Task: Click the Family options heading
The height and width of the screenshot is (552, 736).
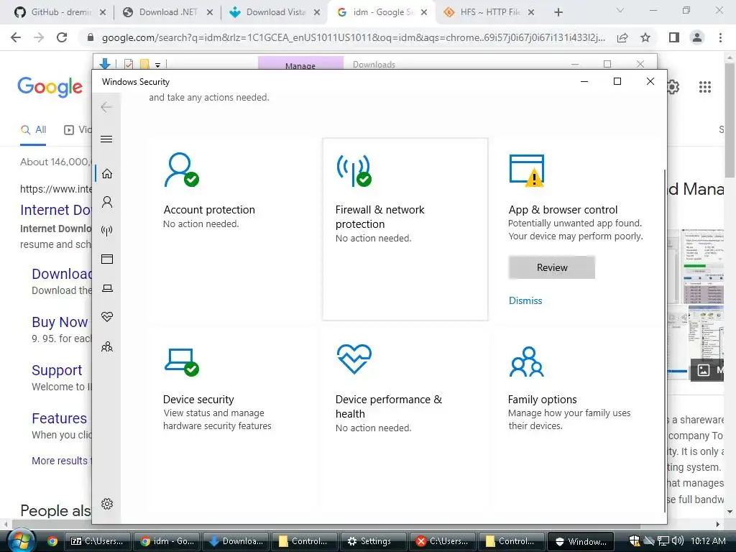Action: [542, 400]
